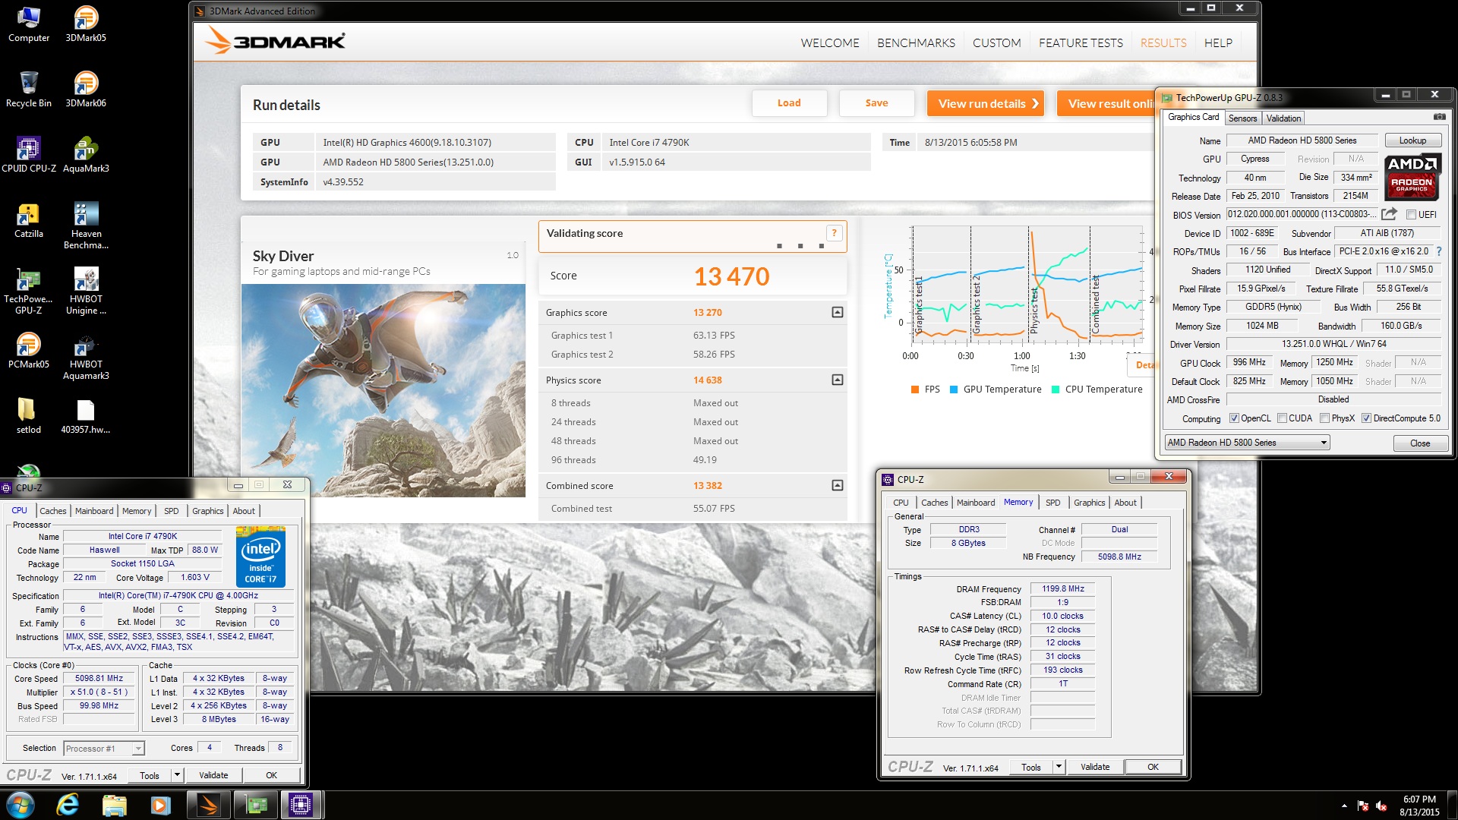Click the Load button in Run details
1458x820 pixels.
pyautogui.click(x=789, y=103)
